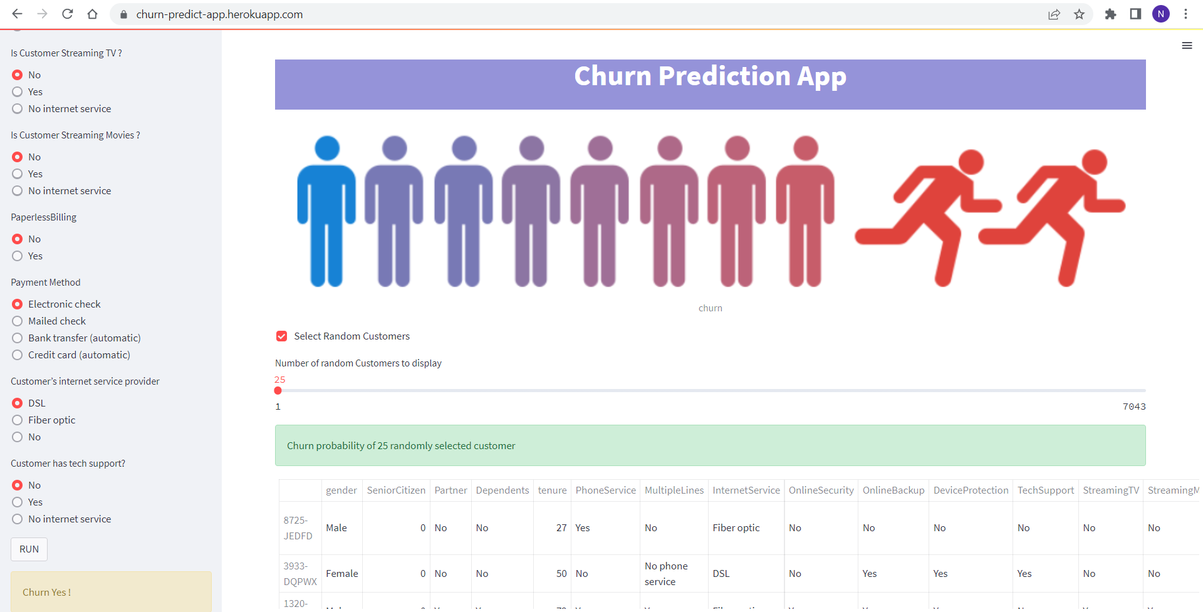
Task: Open the Streamlit hamburger menu
Action: point(1187,45)
